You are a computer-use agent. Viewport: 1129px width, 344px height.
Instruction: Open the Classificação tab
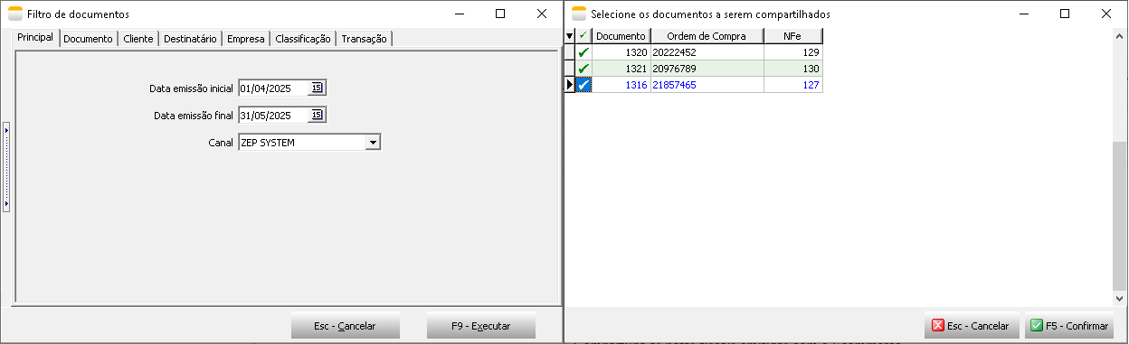303,39
